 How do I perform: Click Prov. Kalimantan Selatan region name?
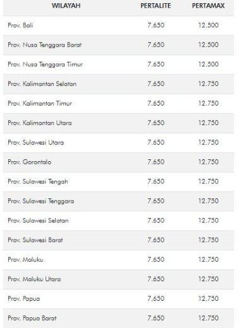pyautogui.click(x=42, y=84)
